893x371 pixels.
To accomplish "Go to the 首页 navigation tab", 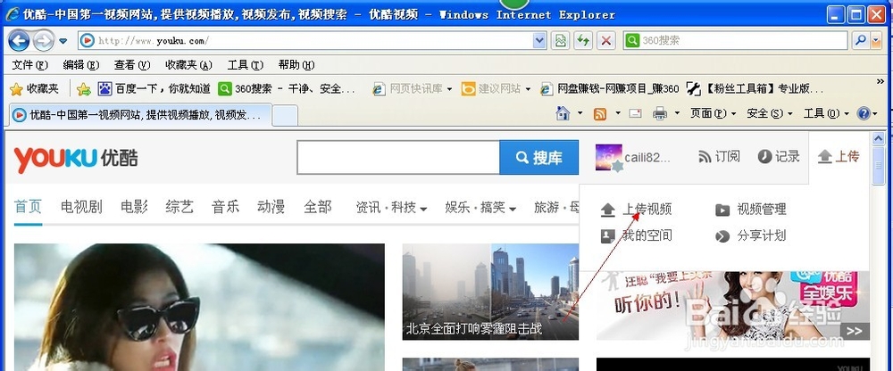I will pos(28,207).
